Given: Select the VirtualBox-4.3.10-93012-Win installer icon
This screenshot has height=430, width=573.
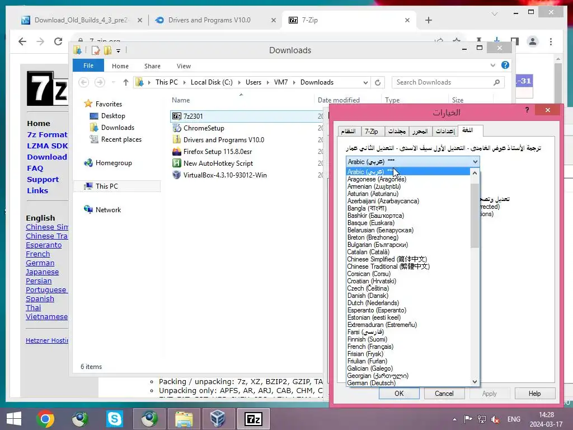Looking at the screenshot, I should 177,175.
